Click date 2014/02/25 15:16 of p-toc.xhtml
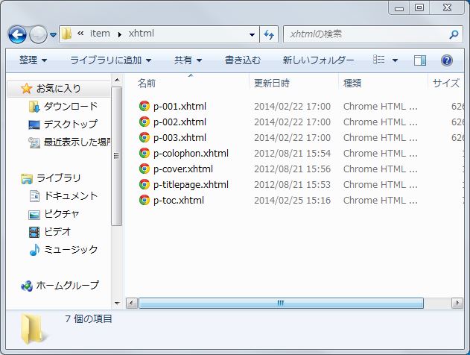 [292, 200]
